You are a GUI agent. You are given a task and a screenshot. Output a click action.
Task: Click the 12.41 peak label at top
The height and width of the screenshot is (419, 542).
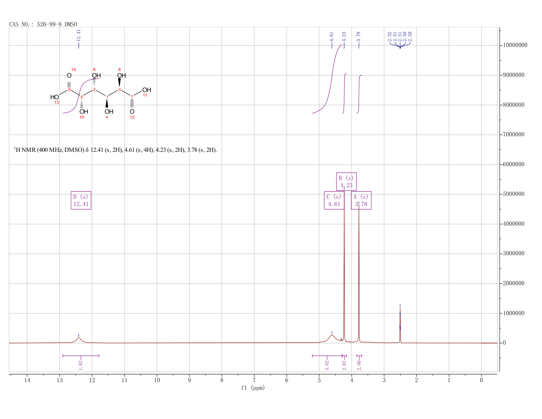(79, 35)
